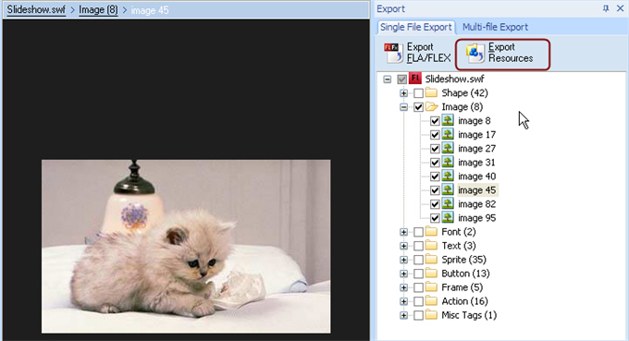This screenshot has width=629, height=341.
Task: Click the kitten image preview
Action: [186, 247]
